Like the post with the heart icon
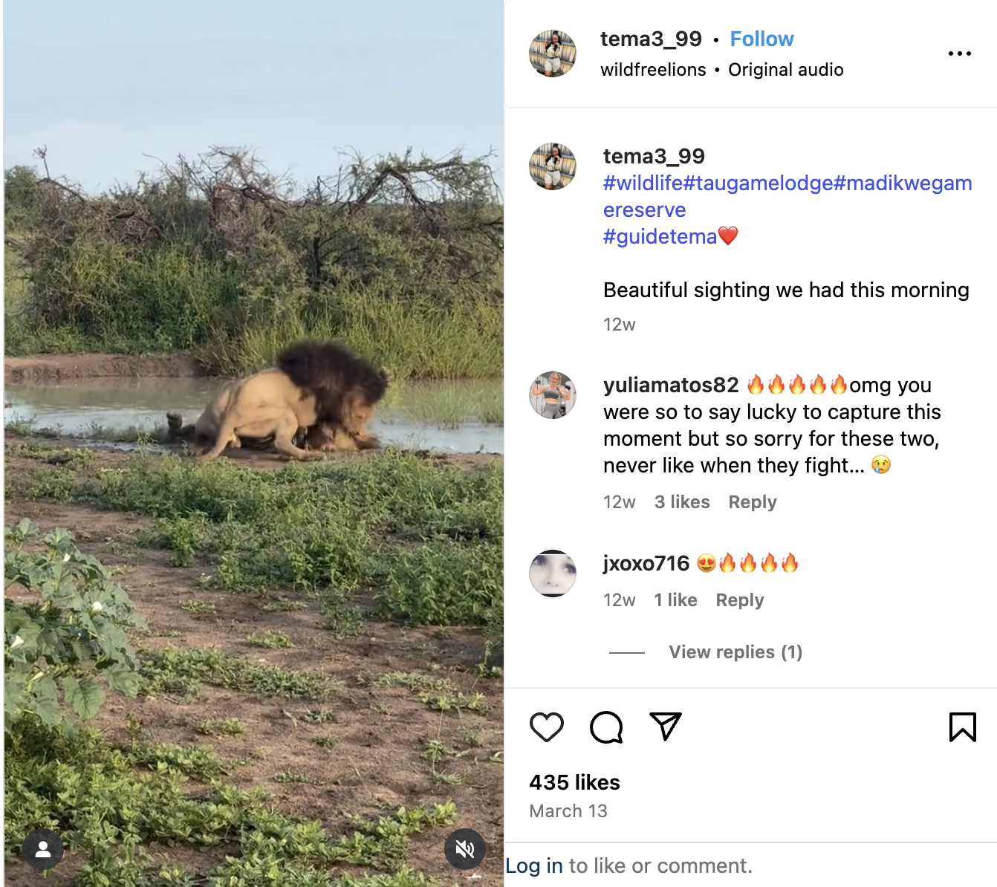 tap(547, 727)
